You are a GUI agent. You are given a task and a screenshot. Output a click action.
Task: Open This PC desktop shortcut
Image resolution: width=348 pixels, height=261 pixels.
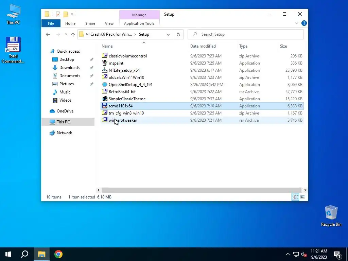pos(13,14)
